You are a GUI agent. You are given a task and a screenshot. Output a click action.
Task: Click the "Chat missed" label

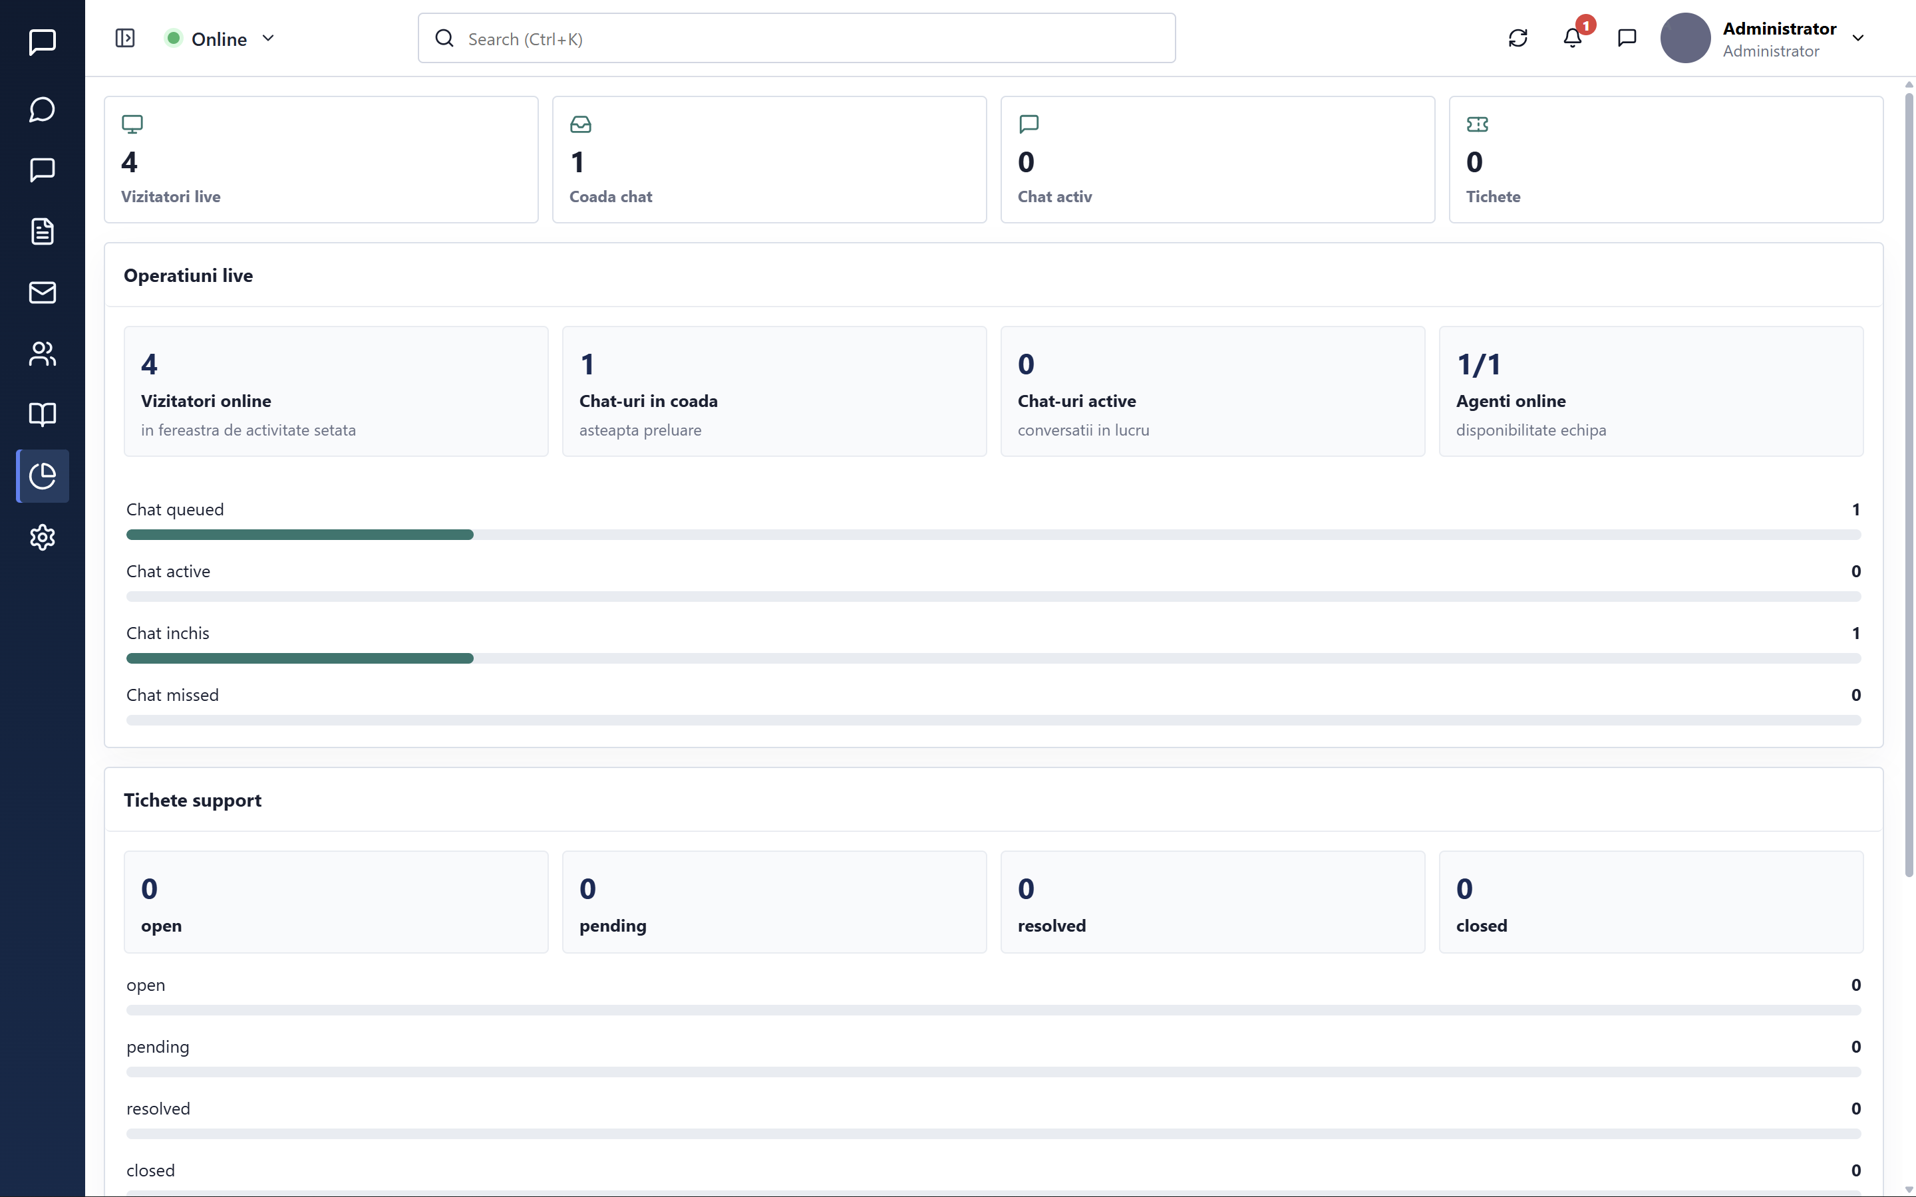click(x=172, y=695)
